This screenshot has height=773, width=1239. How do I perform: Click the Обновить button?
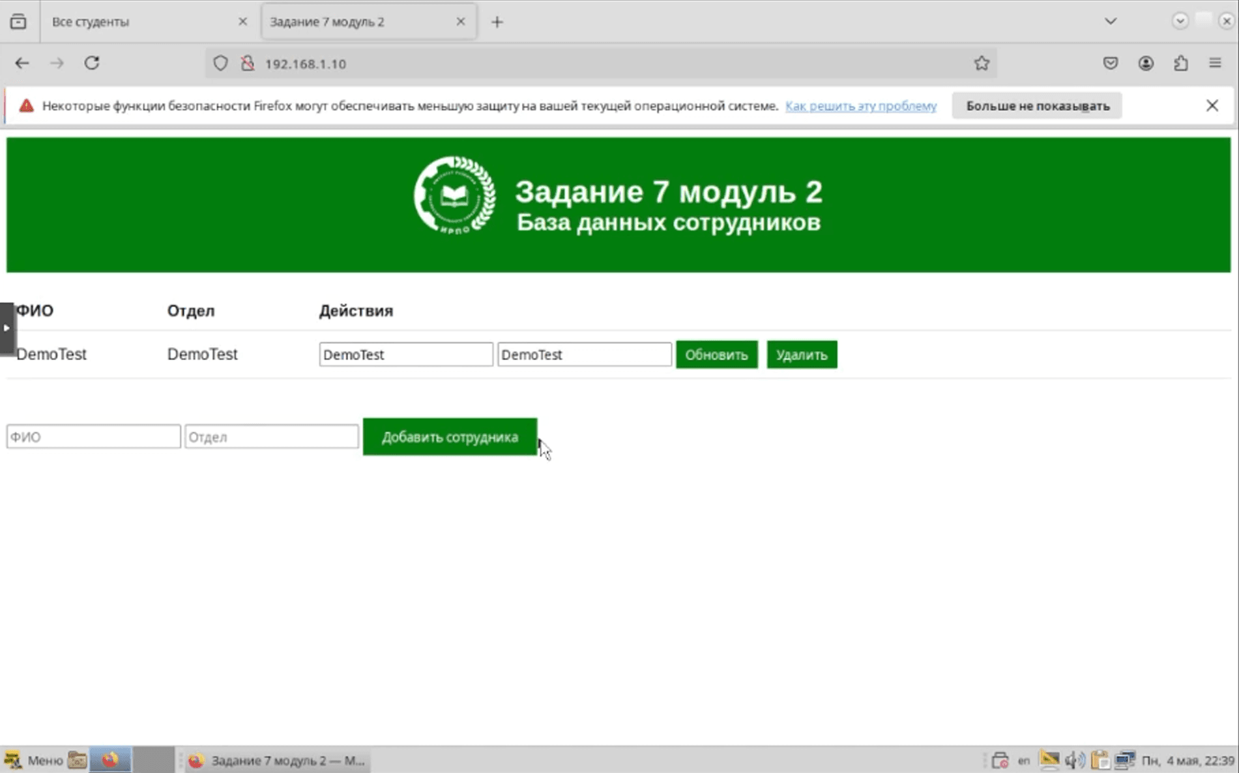[717, 354]
